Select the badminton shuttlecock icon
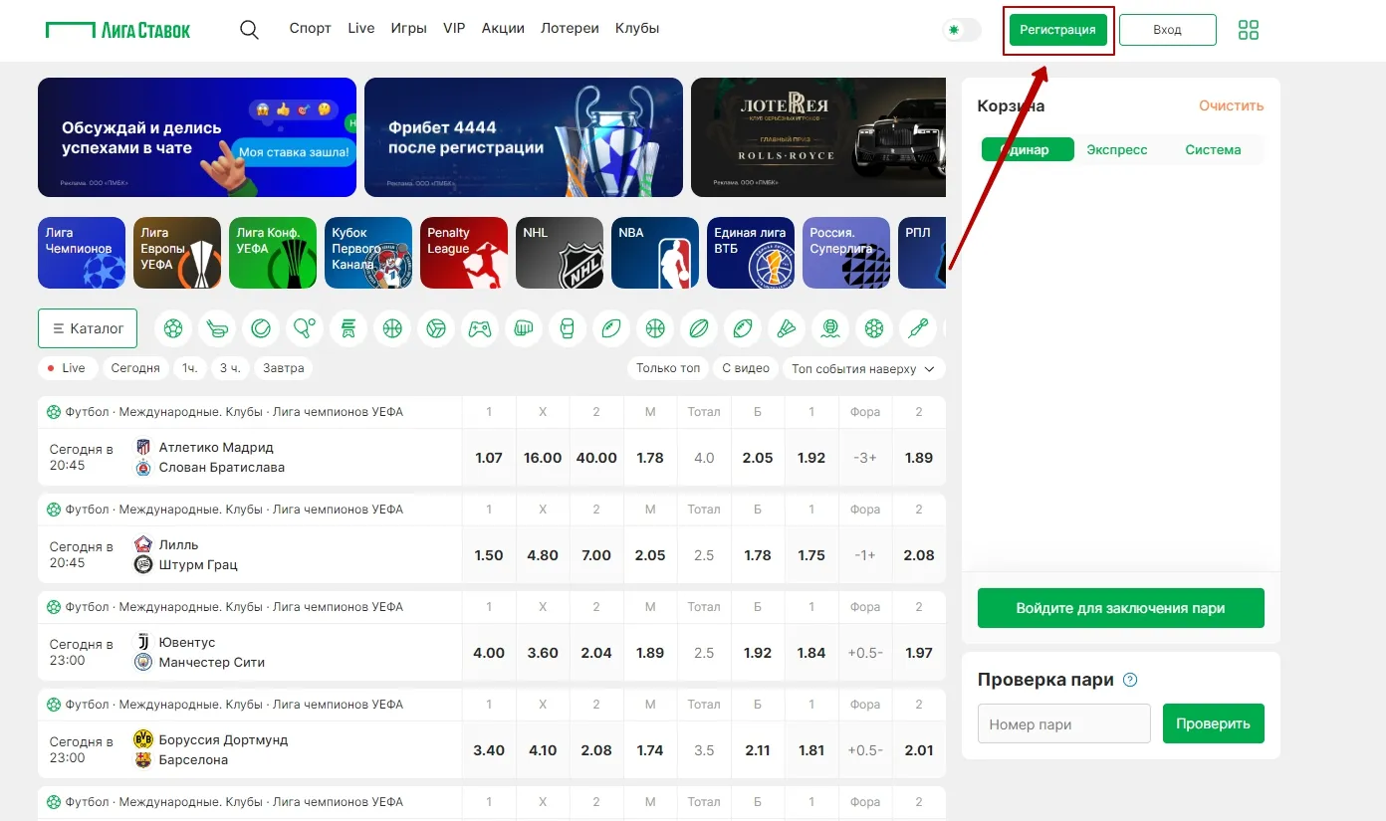Viewport: 1386px width, 821px height. [787, 327]
